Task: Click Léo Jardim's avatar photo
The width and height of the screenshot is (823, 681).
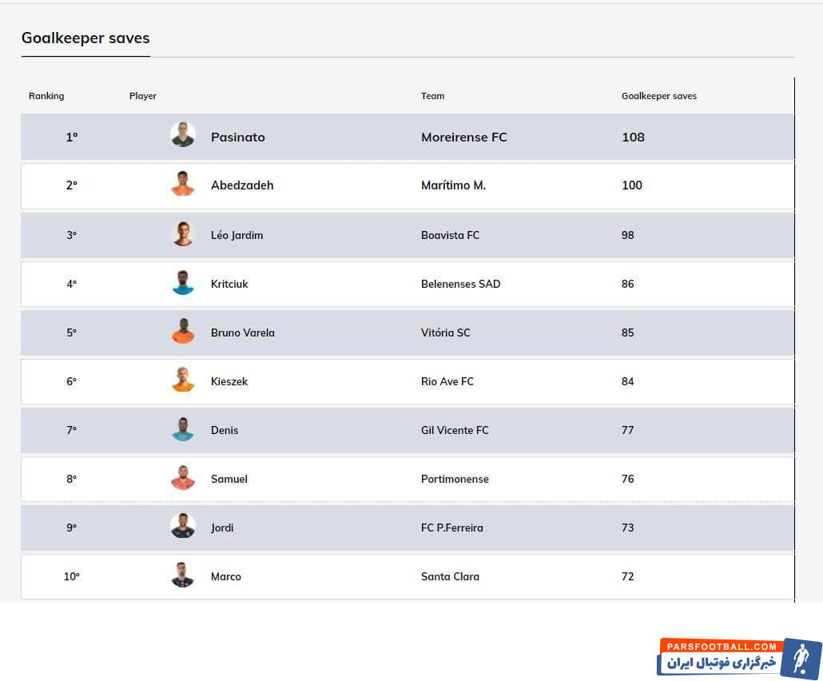Action: (x=183, y=234)
